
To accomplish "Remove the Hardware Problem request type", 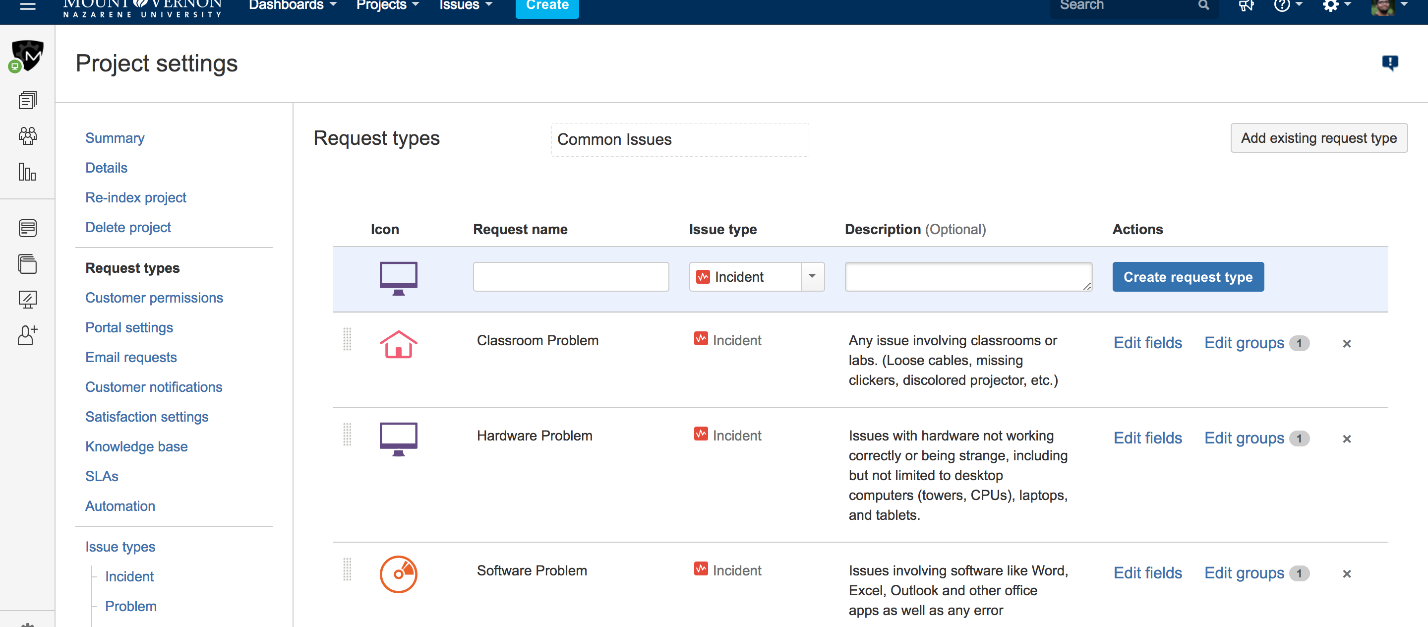I will tap(1347, 439).
